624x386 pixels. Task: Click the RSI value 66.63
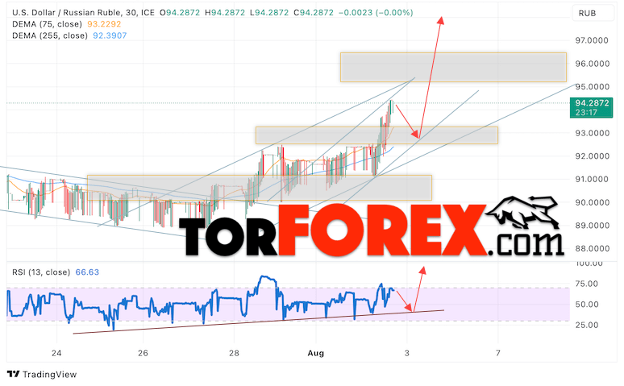click(87, 272)
